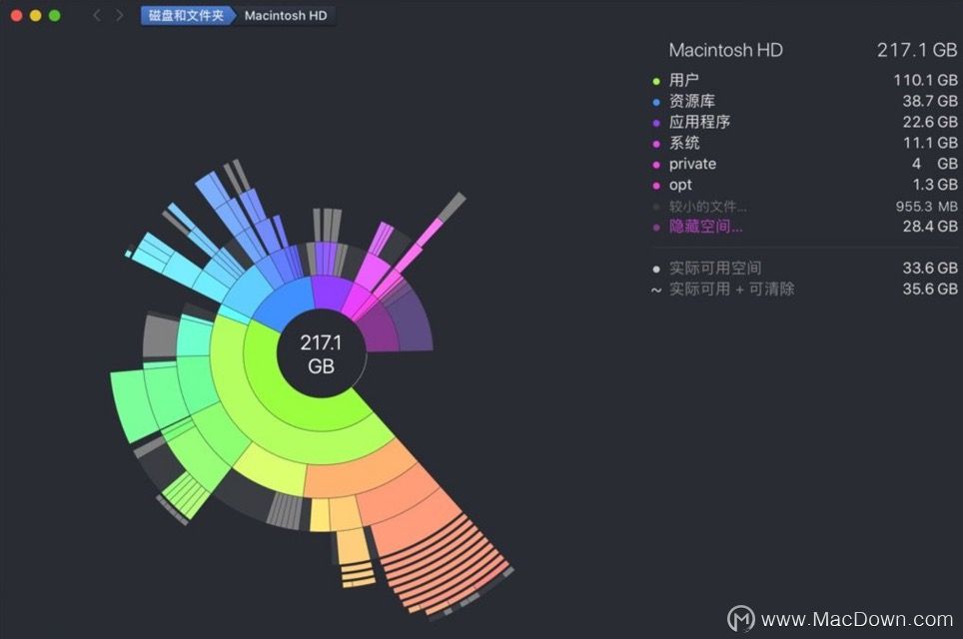Click the 38.7 GB size value
Screen dimensions: 963x639
click(930, 101)
